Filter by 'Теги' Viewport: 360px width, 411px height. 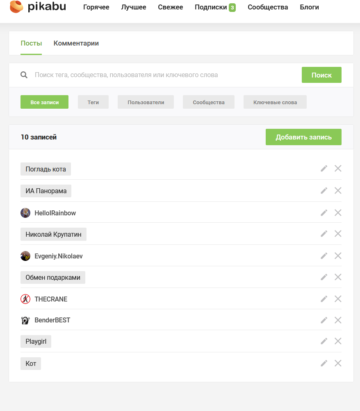(x=93, y=102)
